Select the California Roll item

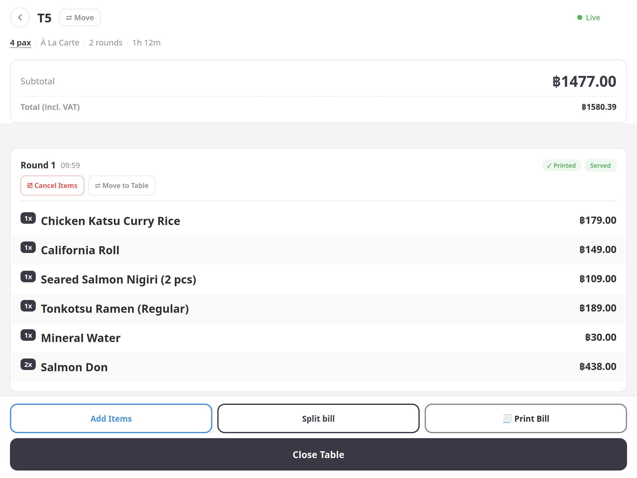tap(318, 250)
